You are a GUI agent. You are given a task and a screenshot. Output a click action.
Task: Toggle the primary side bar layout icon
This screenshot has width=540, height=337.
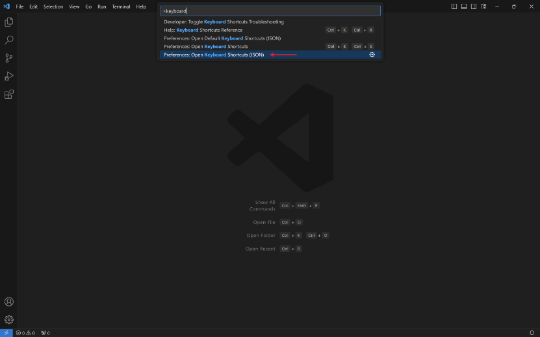tap(454, 6)
